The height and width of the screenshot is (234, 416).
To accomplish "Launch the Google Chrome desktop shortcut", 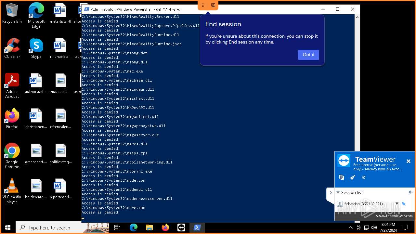I will 12,156.
